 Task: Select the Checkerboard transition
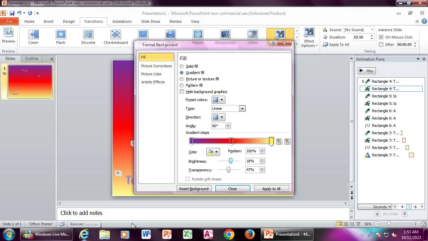click(116, 37)
